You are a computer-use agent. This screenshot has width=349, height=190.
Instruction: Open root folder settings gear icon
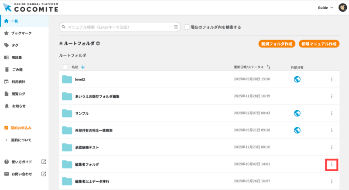tap(98, 44)
